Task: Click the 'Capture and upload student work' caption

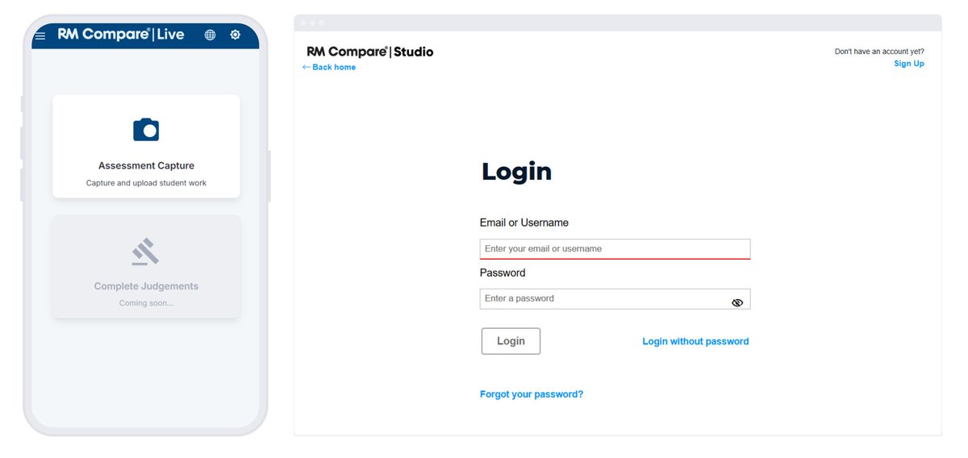Action: tap(146, 183)
